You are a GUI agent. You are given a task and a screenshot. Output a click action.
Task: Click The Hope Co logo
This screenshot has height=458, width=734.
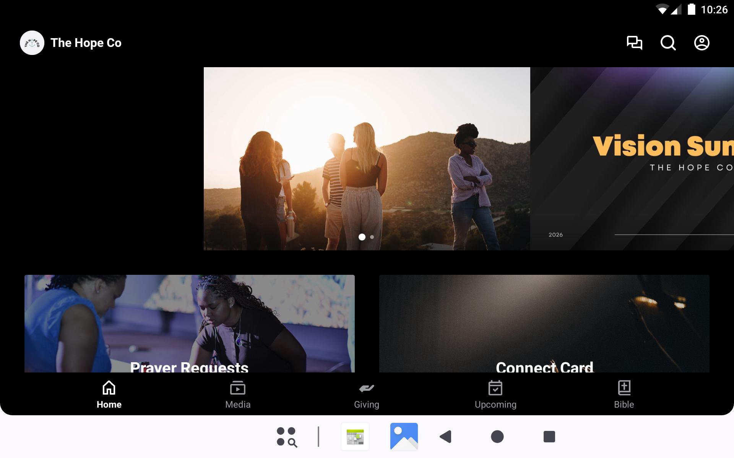pos(32,43)
